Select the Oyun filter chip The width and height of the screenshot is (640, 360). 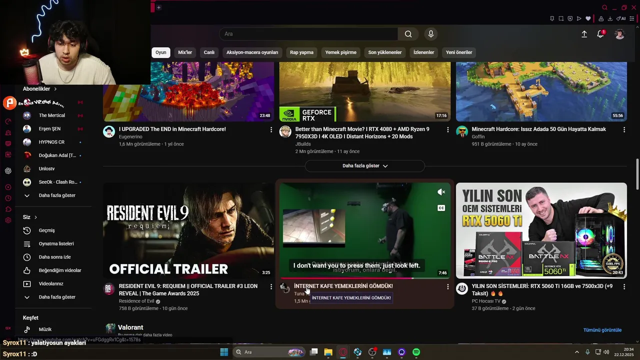[161, 52]
